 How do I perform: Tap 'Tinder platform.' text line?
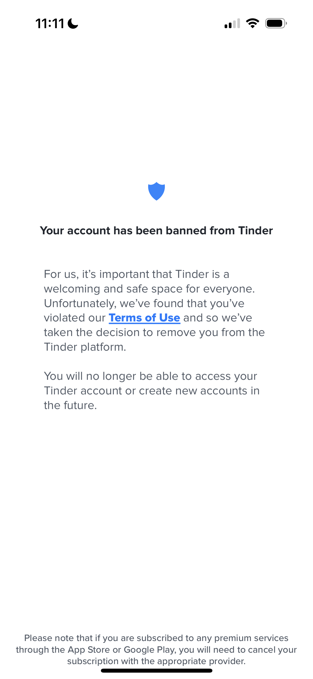(x=85, y=347)
